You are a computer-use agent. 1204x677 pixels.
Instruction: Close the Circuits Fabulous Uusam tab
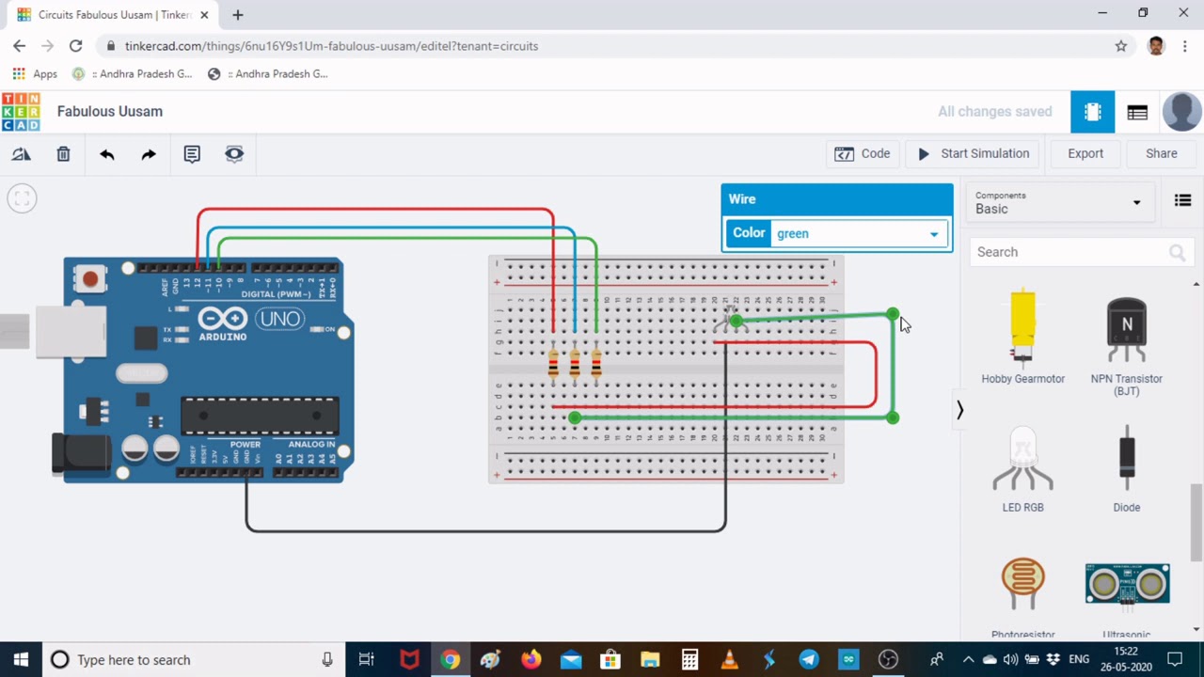[204, 15]
